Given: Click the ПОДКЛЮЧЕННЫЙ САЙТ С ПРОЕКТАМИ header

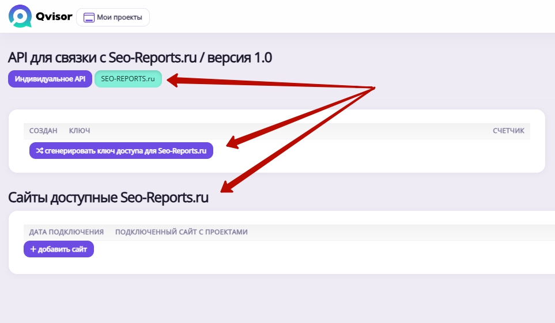Looking at the screenshot, I should click(181, 231).
